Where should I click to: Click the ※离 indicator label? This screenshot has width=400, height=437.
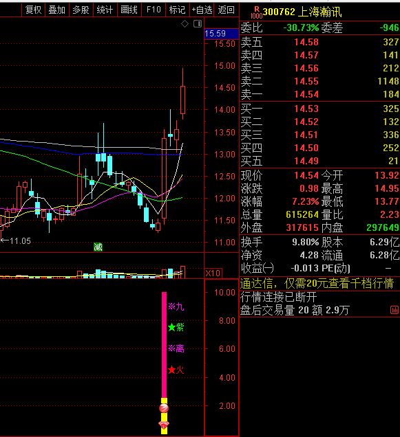click(176, 348)
